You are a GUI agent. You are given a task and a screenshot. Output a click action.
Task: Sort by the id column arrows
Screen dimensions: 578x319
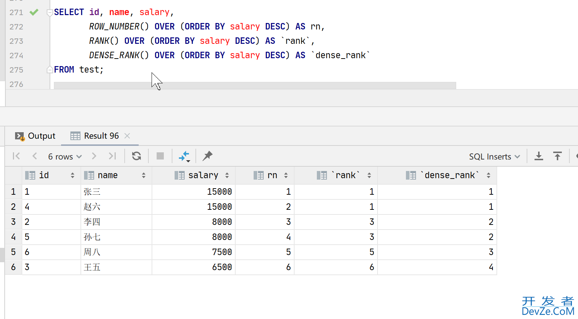click(x=73, y=175)
